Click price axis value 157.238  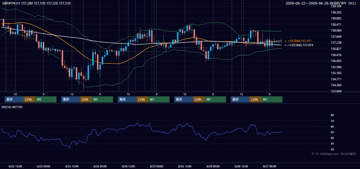tap(336, 43)
